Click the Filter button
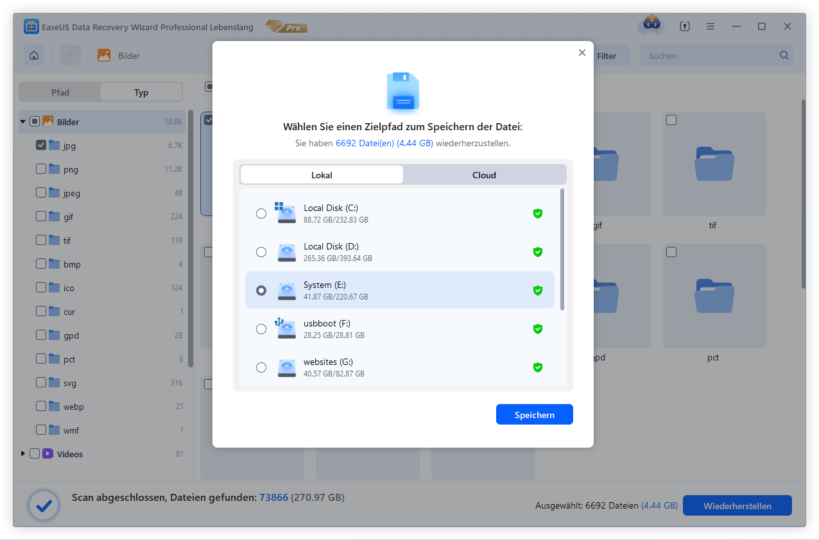 607,56
